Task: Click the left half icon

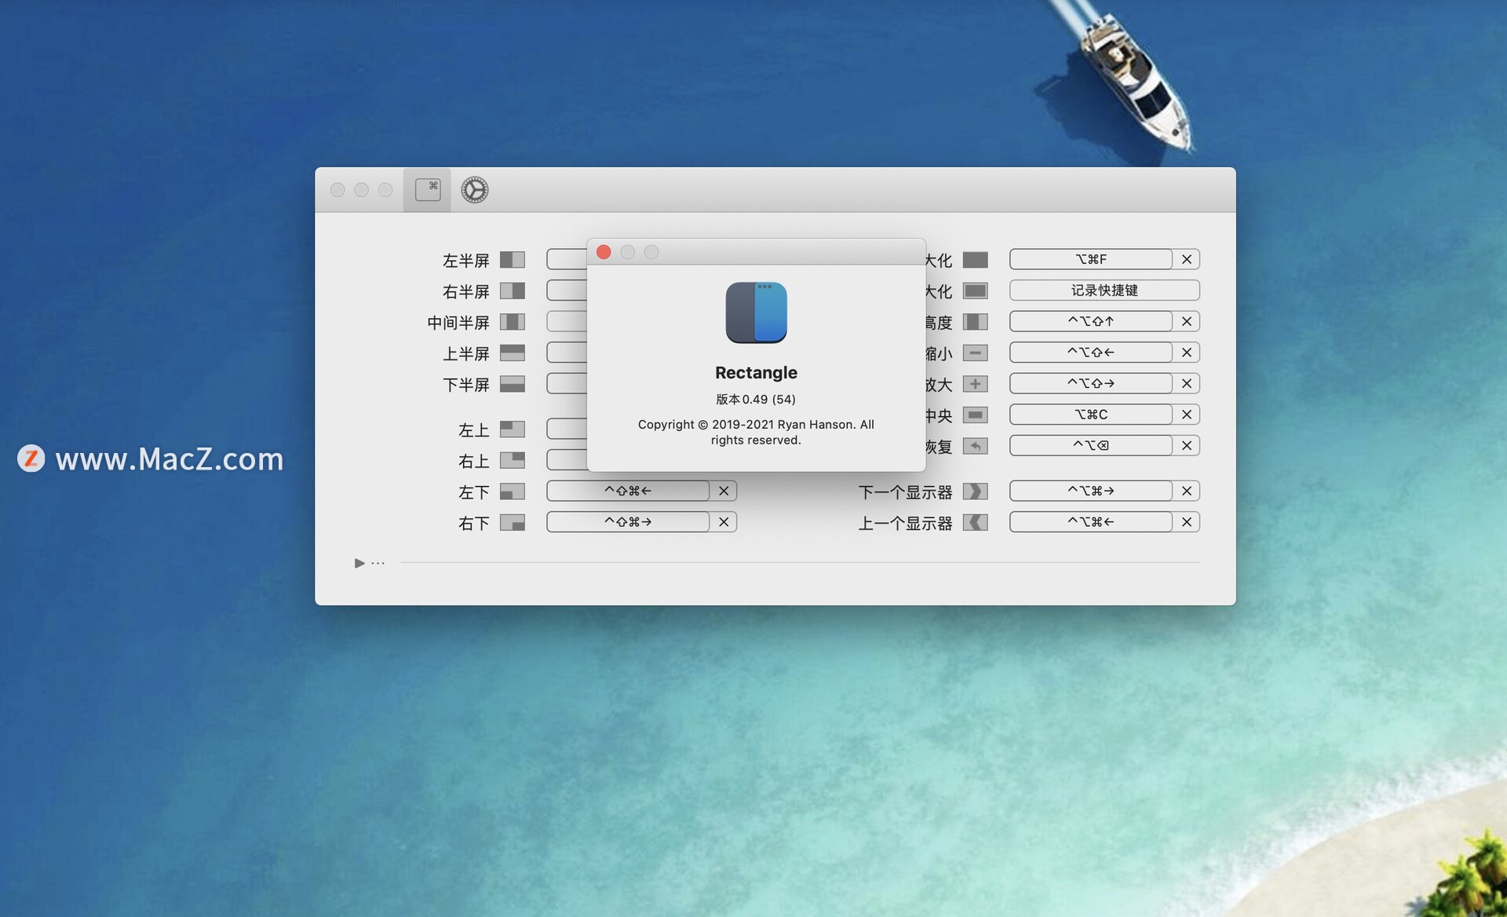Action: pos(512,260)
